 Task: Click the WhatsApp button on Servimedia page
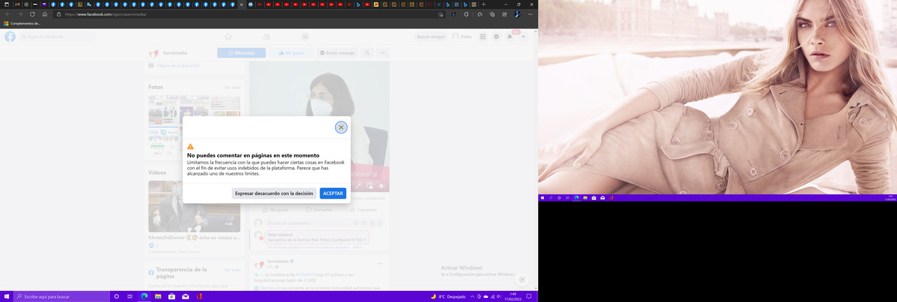tap(241, 53)
